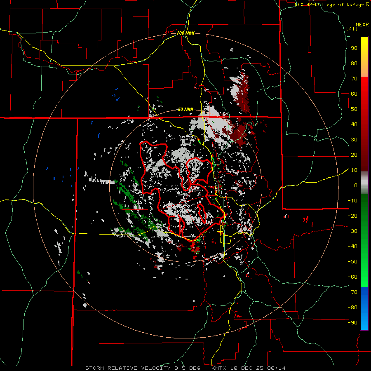Click the NEXLAB-College of DuPage watermark text

(331, 5)
